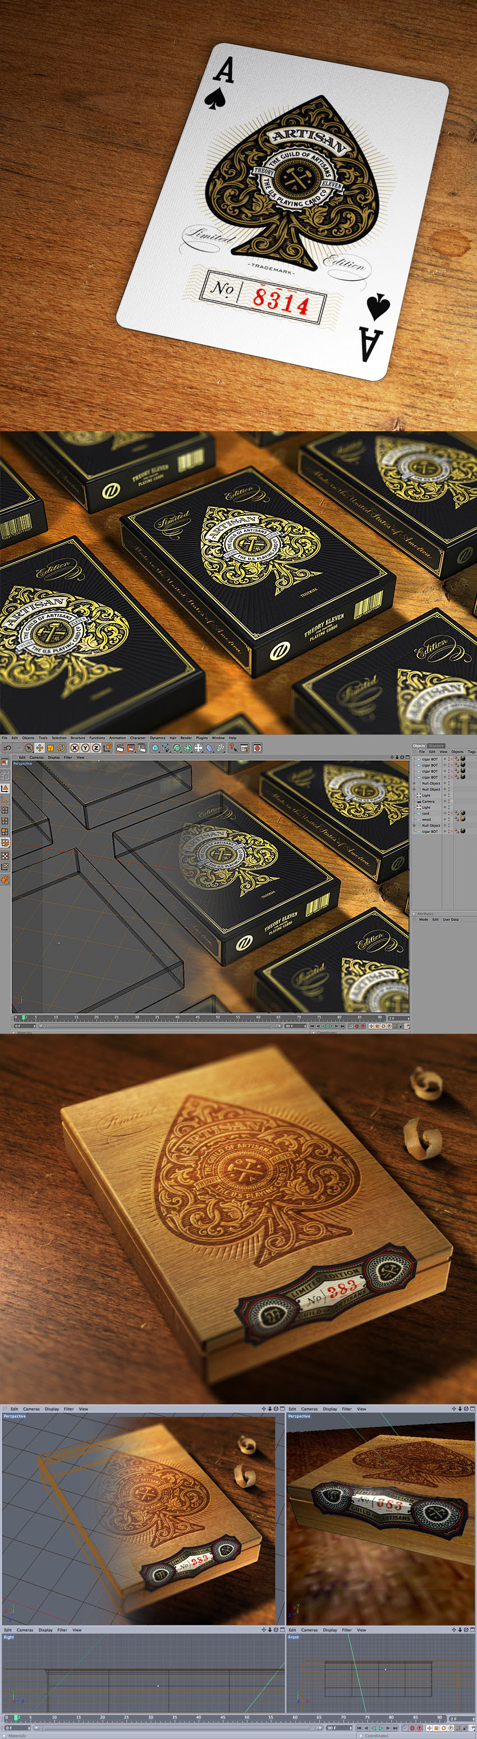Toggle the visibility dot of the card object

pyautogui.click(x=449, y=814)
